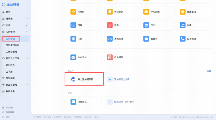Click the 健康上报 app name text

[x=191, y=12]
